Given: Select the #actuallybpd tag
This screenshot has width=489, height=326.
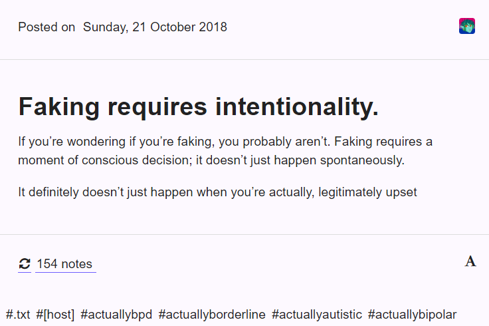Looking at the screenshot, I should pos(116,315).
